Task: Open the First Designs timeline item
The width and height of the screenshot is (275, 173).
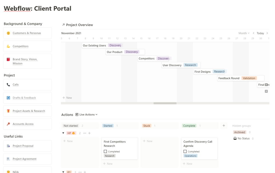Action: point(209,72)
